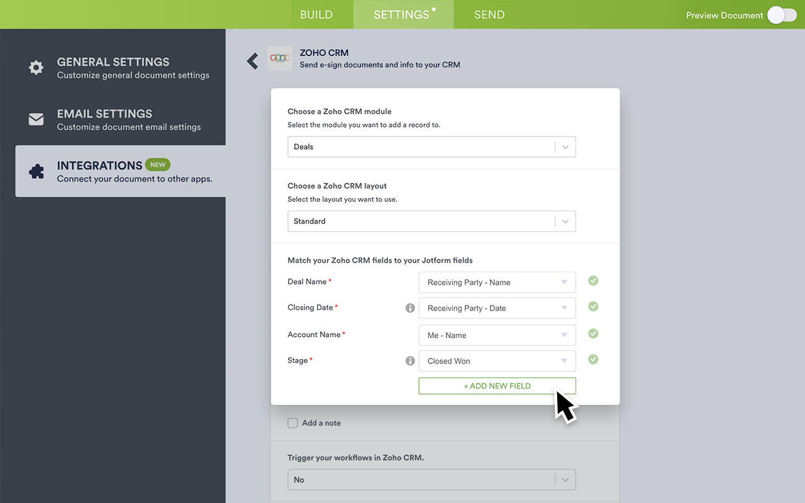Viewport: 805px width, 503px height.
Task: Switch to the BUILD tab
Action: pos(316,14)
